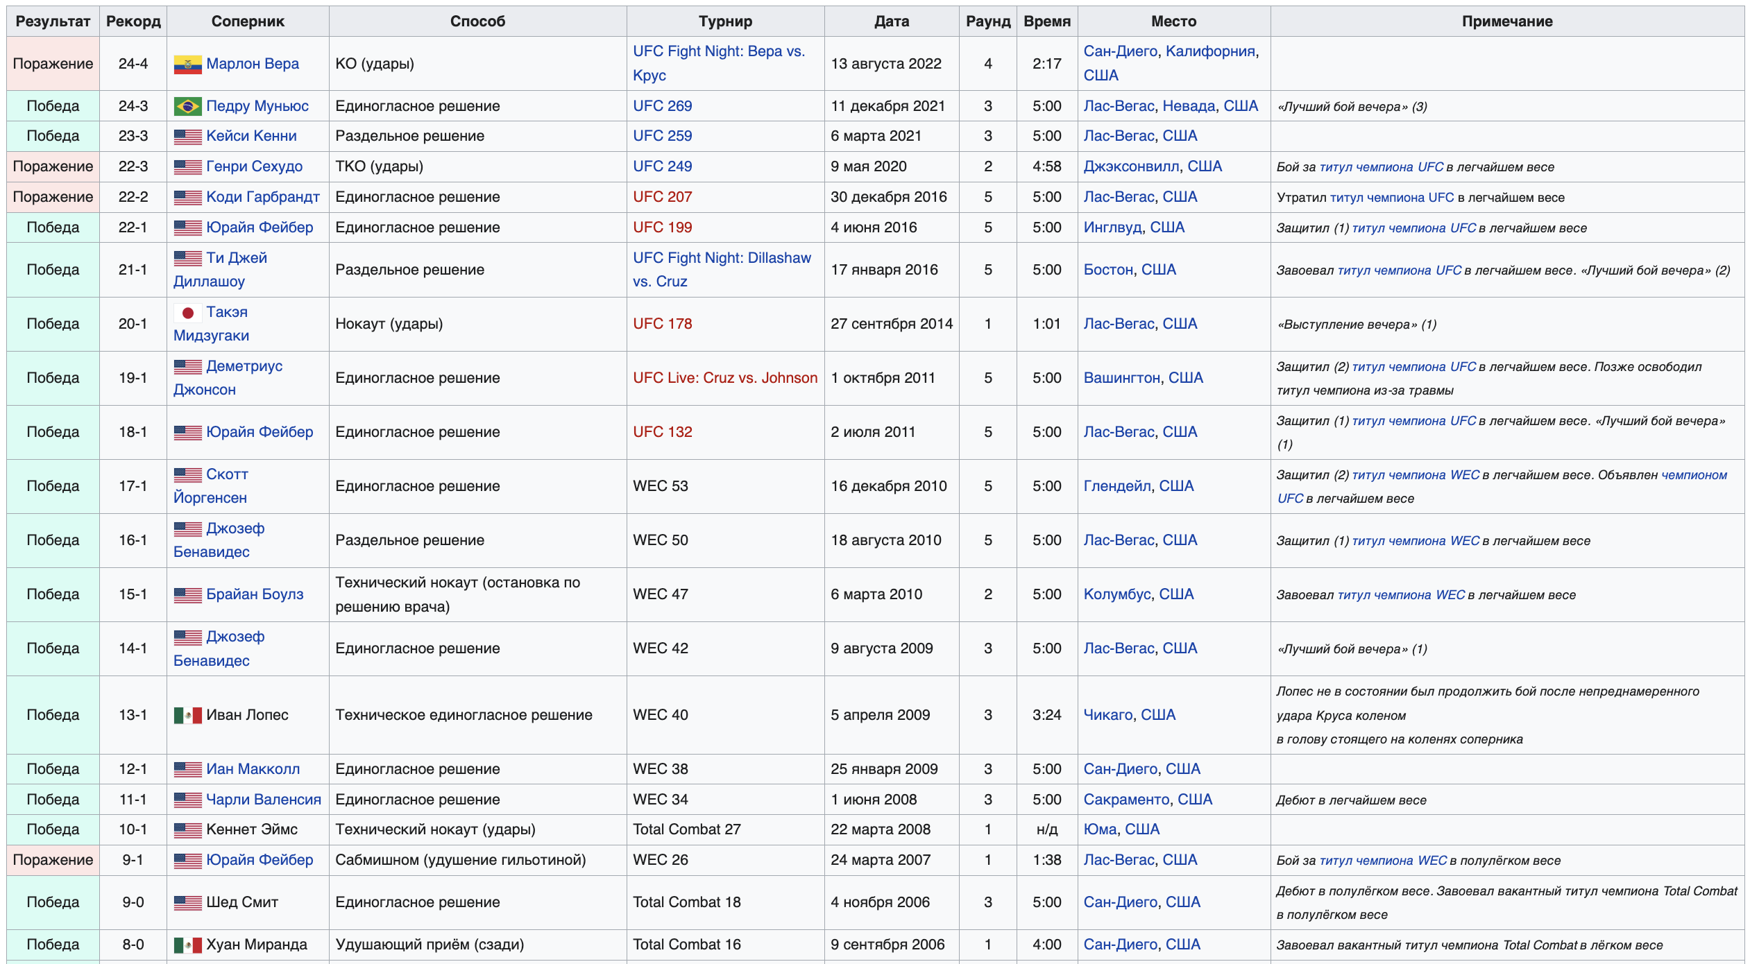1750x964 pixels.
Task: Select the record cell 24-4
Action: point(133,64)
